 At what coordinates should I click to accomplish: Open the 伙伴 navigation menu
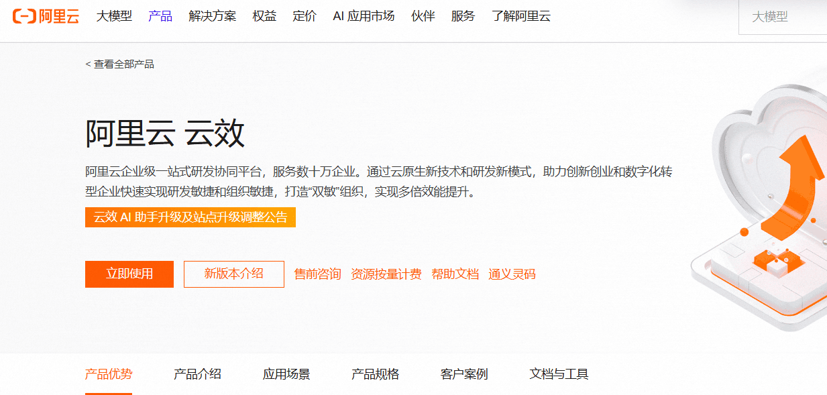(423, 17)
